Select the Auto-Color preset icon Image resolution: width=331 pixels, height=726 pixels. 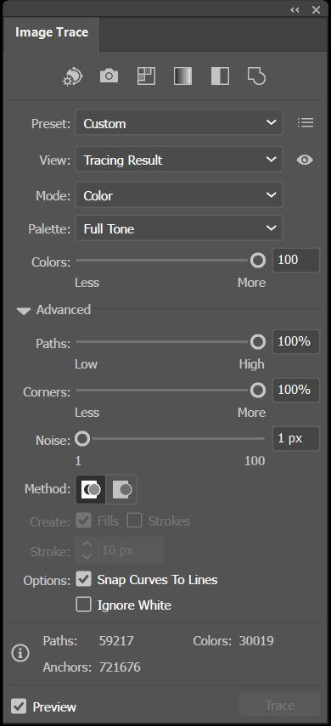[x=72, y=76]
